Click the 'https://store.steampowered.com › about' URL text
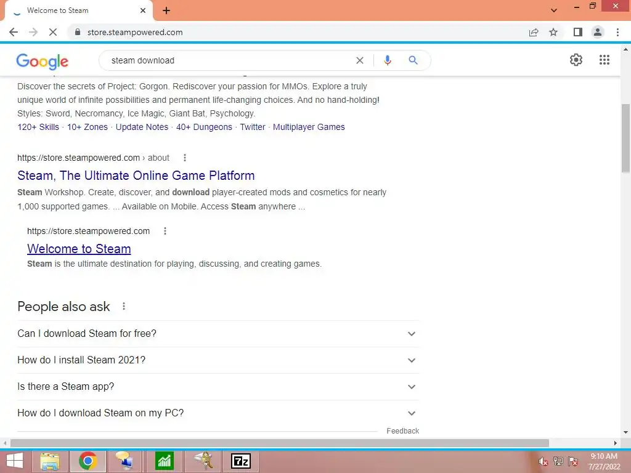 94,158
